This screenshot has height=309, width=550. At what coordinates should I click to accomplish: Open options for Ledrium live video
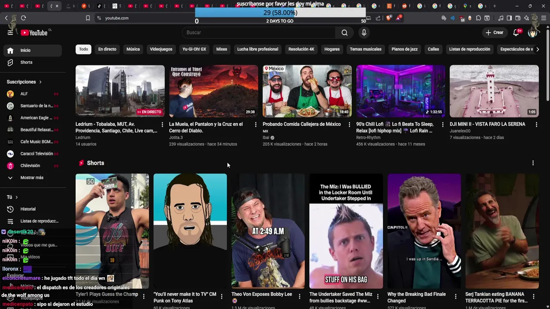click(162, 124)
